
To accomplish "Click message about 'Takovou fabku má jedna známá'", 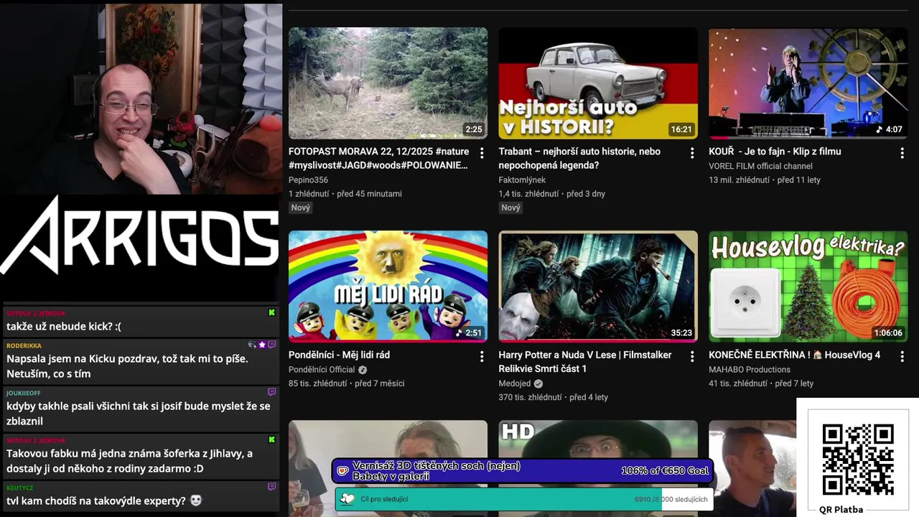I will [129, 461].
